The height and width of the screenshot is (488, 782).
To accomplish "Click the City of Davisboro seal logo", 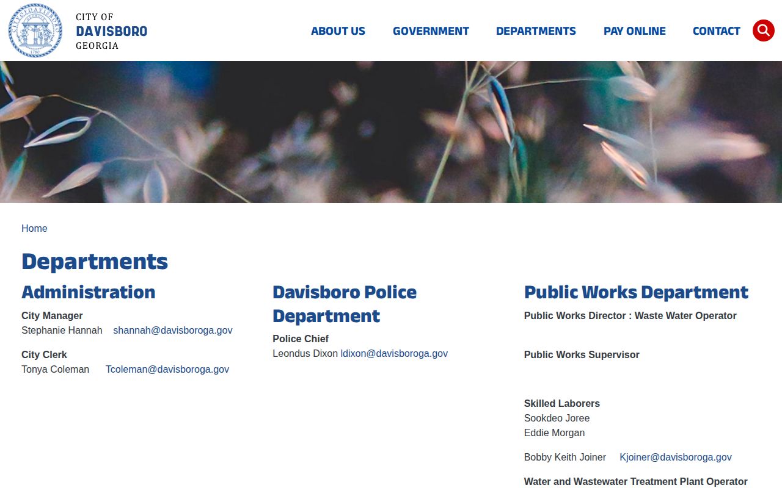I will [35, 30].
